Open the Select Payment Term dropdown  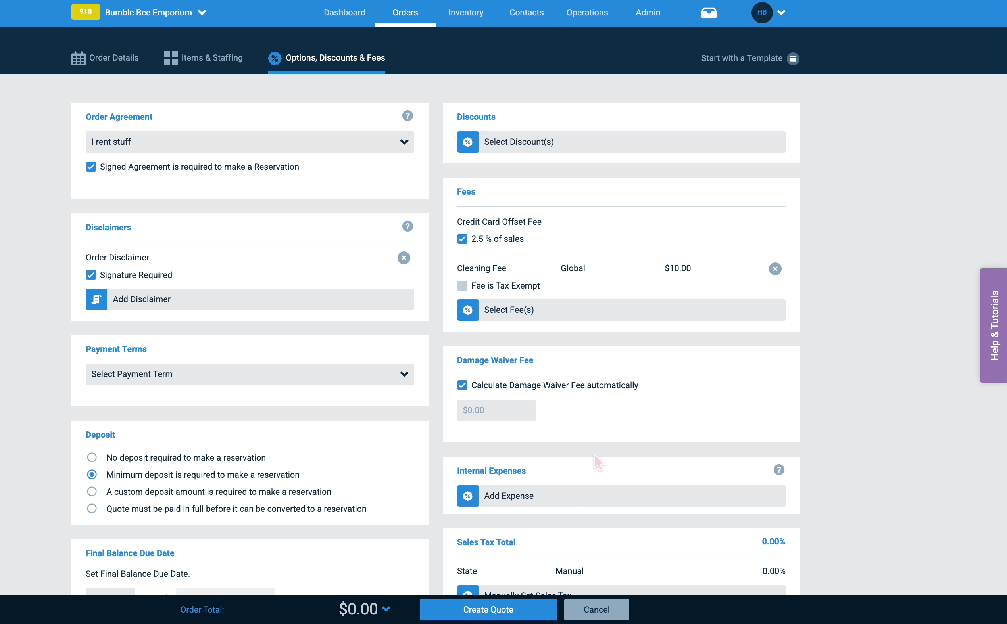pos(250,374)
